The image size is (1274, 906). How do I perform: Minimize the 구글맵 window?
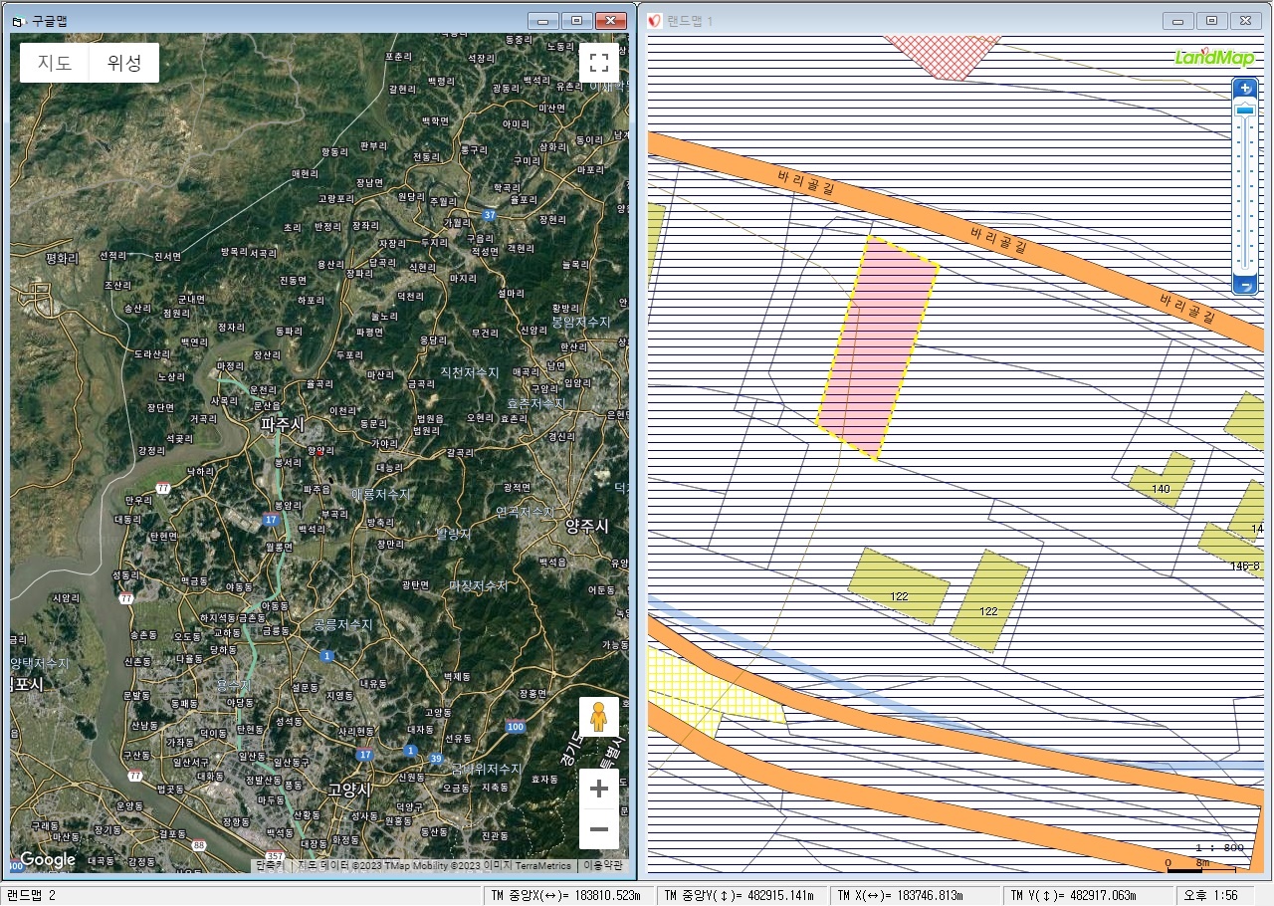click(x=542, y=21)
